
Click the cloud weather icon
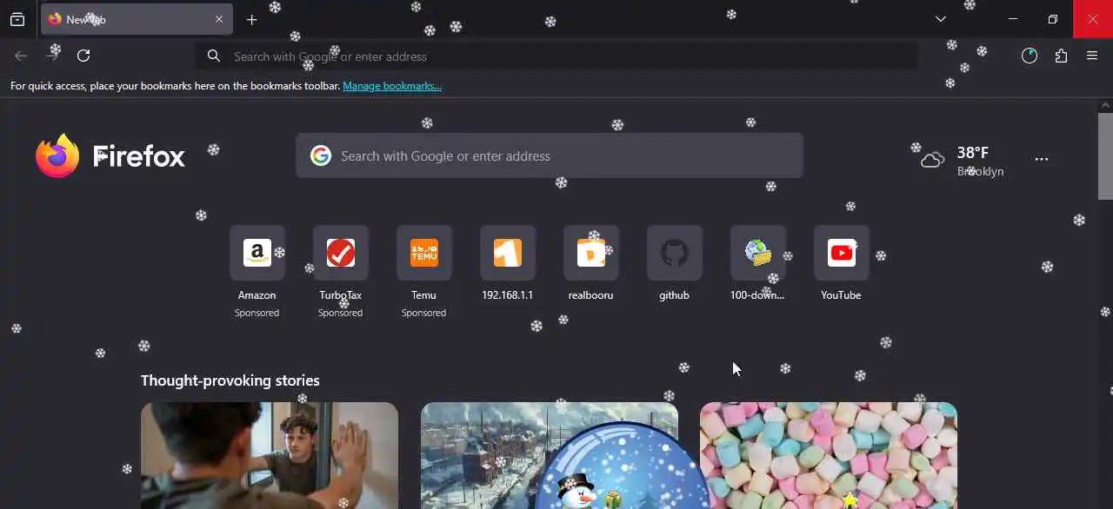[x=932, y=160]
